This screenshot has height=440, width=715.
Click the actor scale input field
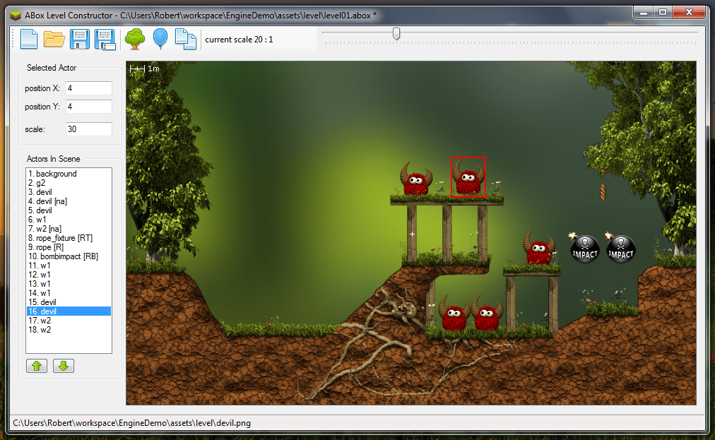pos(88,129)
